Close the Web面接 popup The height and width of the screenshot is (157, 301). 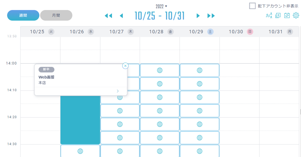coord(125,66)
